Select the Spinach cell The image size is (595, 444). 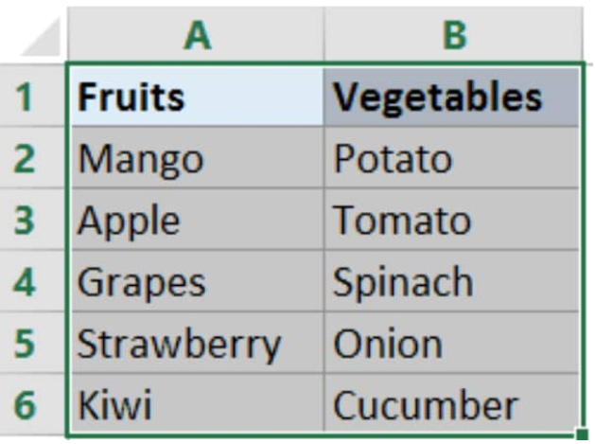click(451, 281)
